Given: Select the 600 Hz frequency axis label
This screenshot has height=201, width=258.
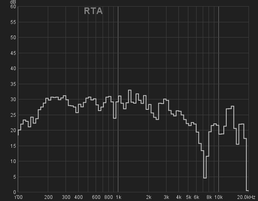Looking at the screenshot, I should (x=96, y=197).
